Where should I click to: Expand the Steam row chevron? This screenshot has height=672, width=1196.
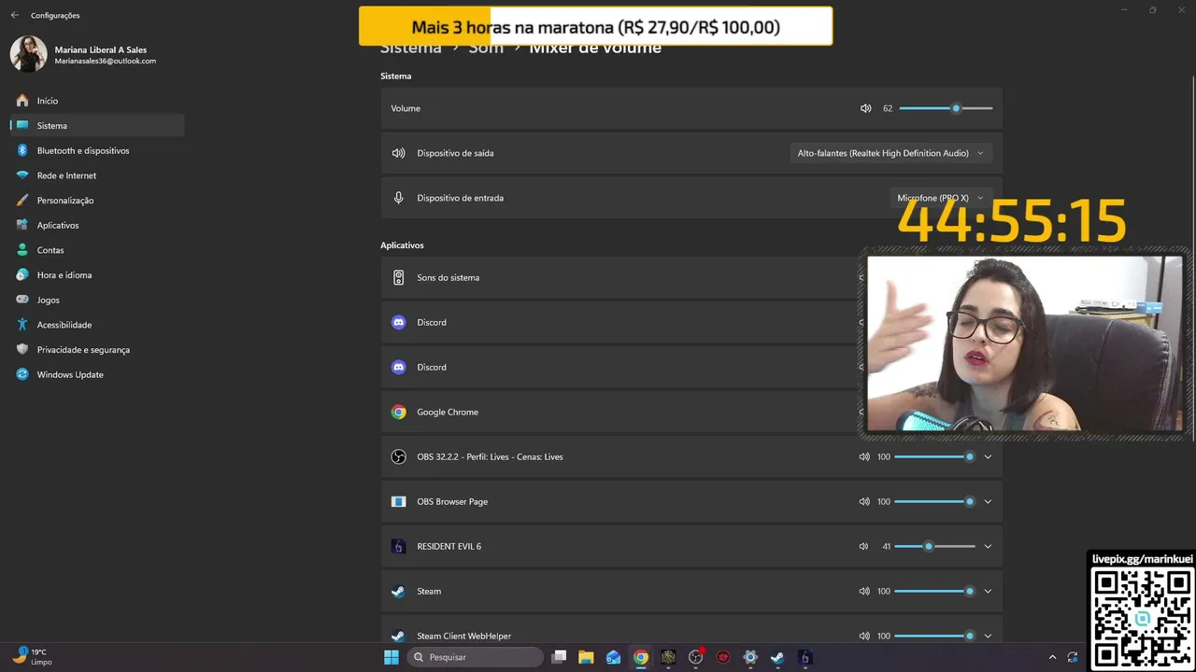988,591
